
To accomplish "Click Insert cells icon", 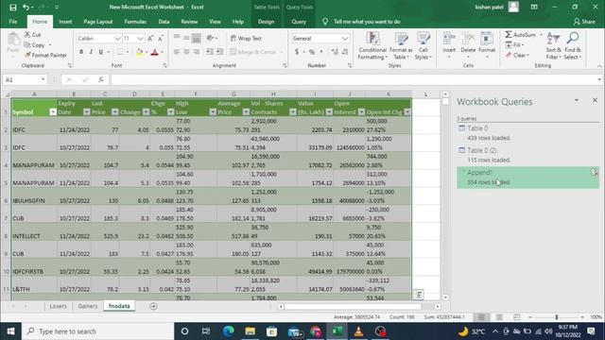I will point(449,39).
